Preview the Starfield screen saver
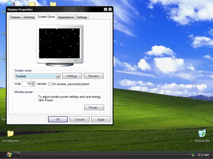The width and height of the screenshot is (213, 159). coord(94,76)
